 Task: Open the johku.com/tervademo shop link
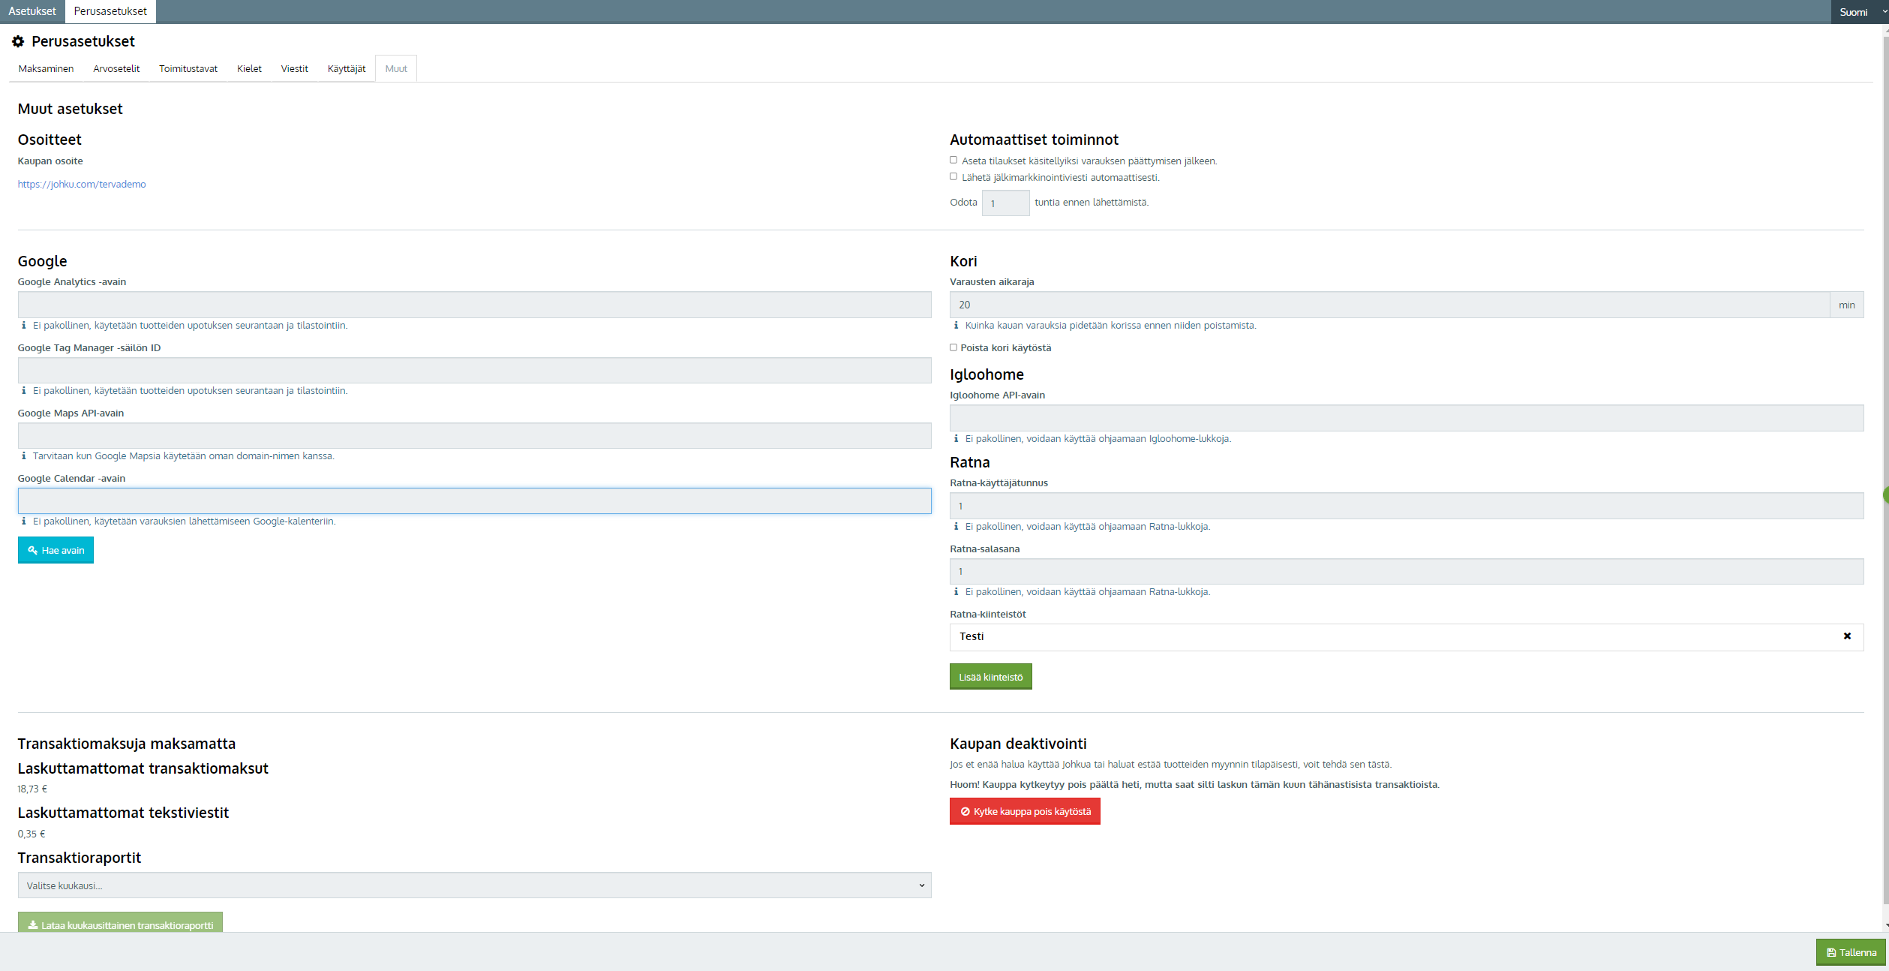[x=82, y=185]
